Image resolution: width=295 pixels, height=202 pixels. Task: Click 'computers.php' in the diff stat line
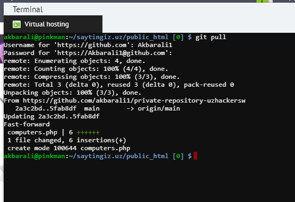(32, 132)
